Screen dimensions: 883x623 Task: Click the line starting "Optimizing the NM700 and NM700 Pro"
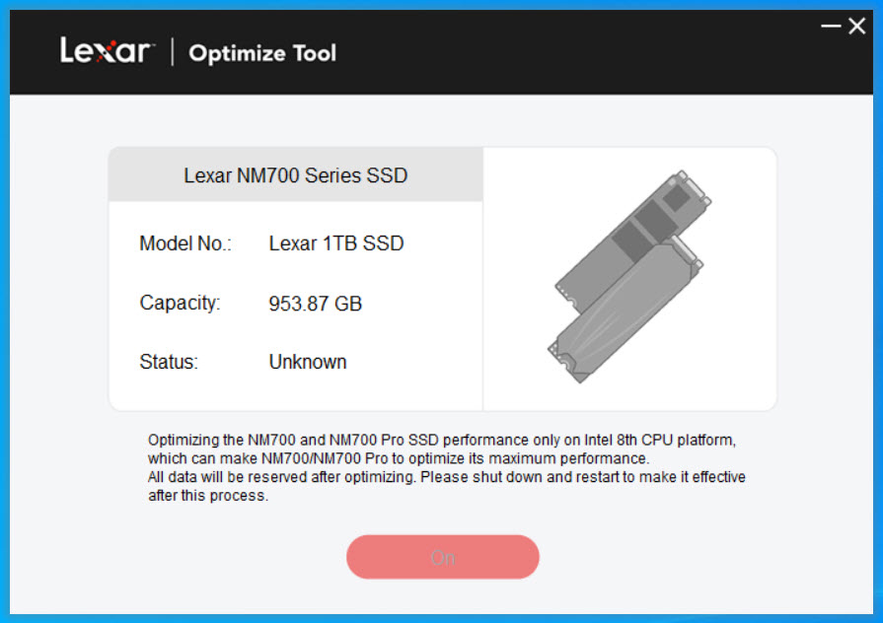(x=442, y=440)
